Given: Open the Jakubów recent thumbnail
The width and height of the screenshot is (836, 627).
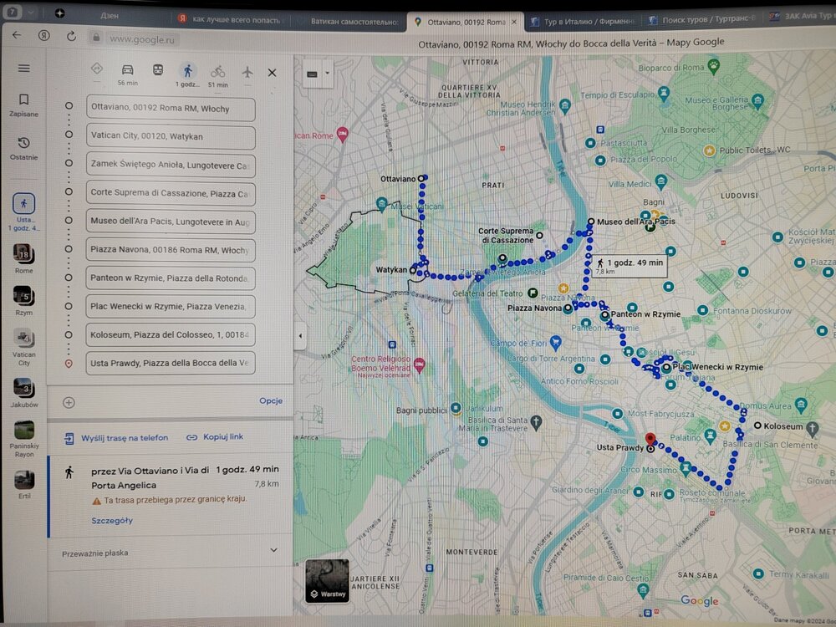Looking at the screenshot, I should coord(24,393).
